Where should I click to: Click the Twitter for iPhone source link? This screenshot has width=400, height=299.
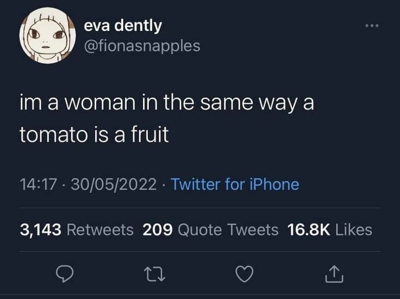(235, 184)
